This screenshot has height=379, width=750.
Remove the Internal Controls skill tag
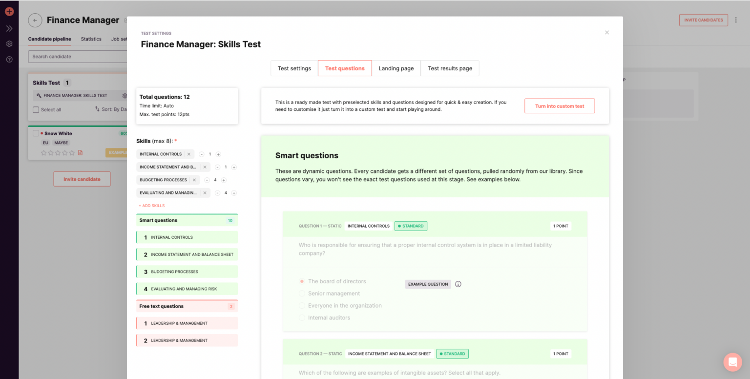[x=189, y=154]
